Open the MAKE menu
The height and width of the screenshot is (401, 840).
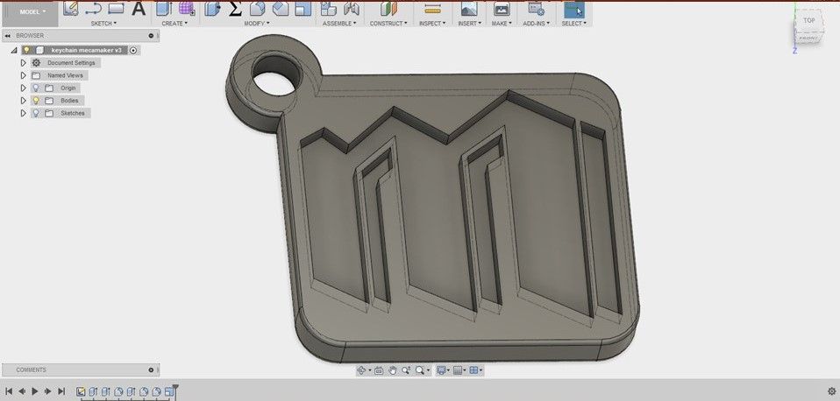(502, 24)
